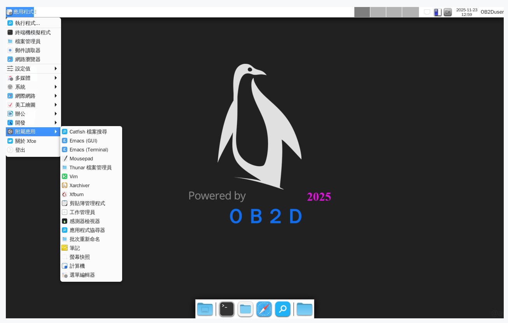Click the magnifier search icon in dock
This screenshot has height=323, width=508.
click(x=283, y=309)
